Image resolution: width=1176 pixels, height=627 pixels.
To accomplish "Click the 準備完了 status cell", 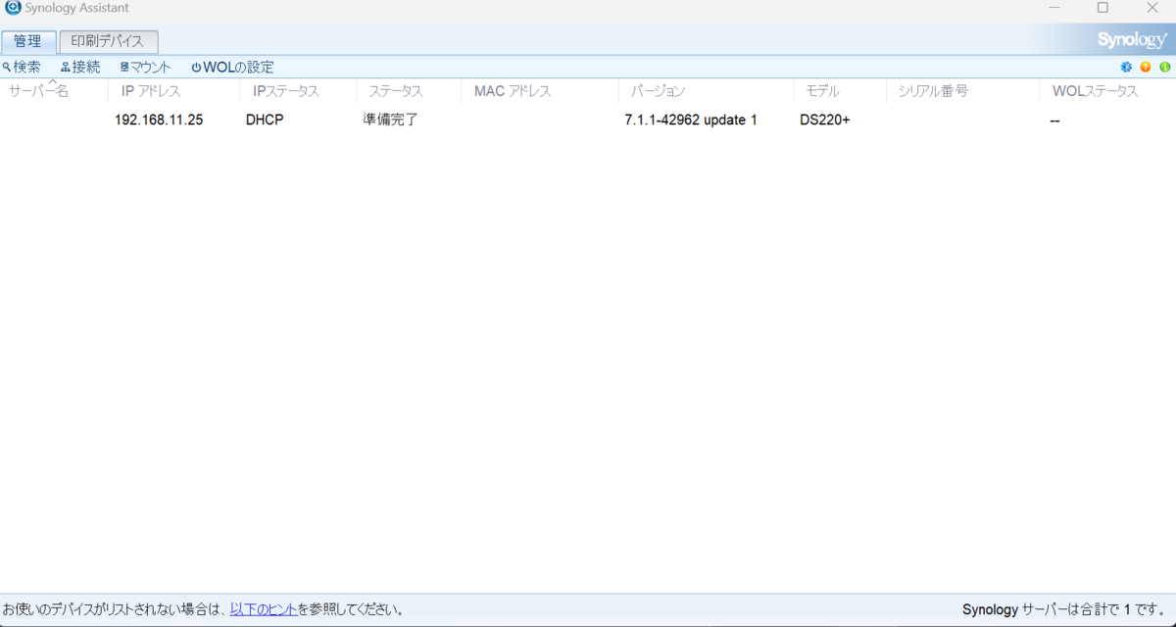I will [390, 121].
